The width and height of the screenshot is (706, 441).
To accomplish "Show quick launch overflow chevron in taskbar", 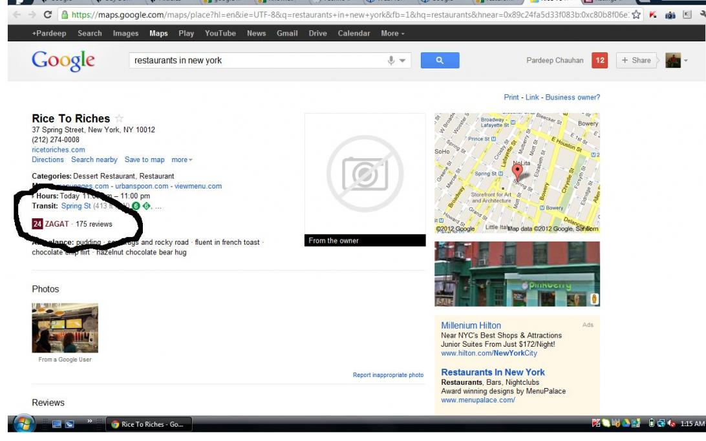I will tap(90, 421).
